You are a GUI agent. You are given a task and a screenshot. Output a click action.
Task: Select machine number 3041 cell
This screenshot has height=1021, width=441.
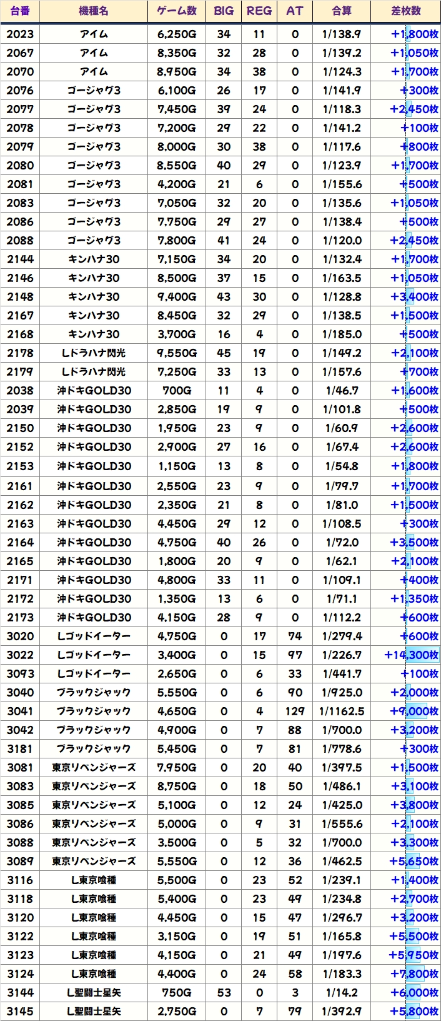(20, 712)
